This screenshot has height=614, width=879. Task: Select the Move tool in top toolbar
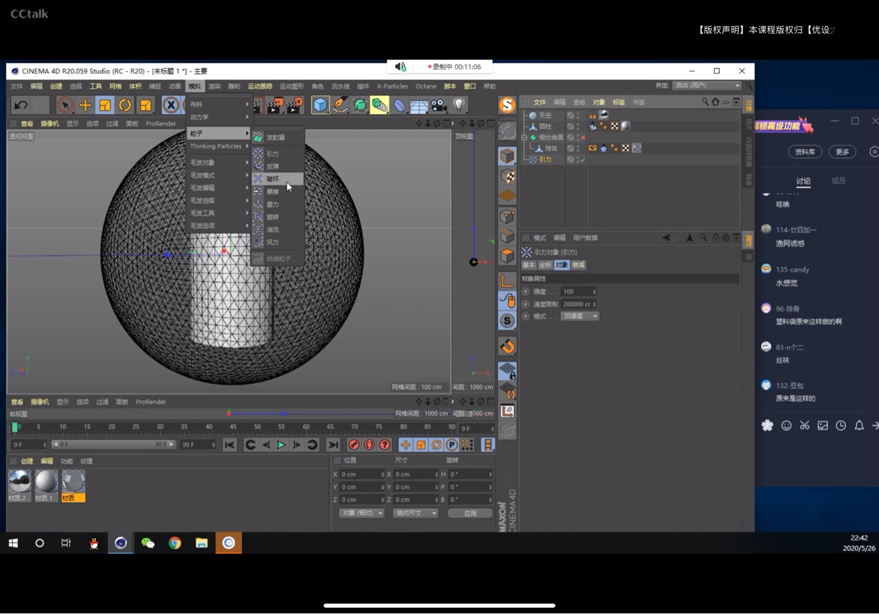pos(85,105)
